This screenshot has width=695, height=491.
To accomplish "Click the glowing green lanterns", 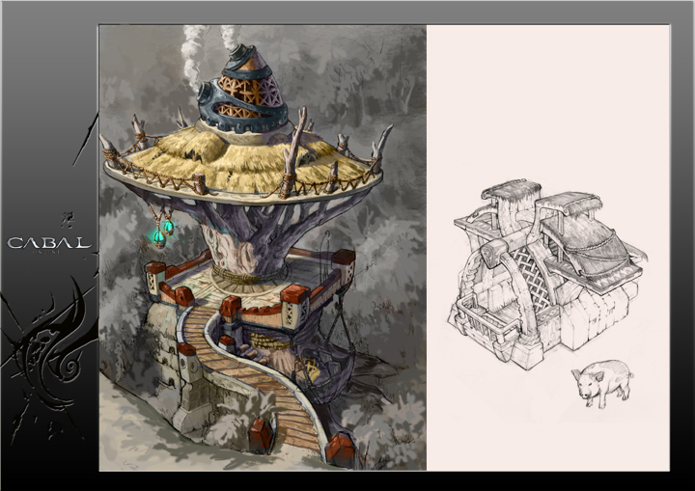I will [160, 232].
